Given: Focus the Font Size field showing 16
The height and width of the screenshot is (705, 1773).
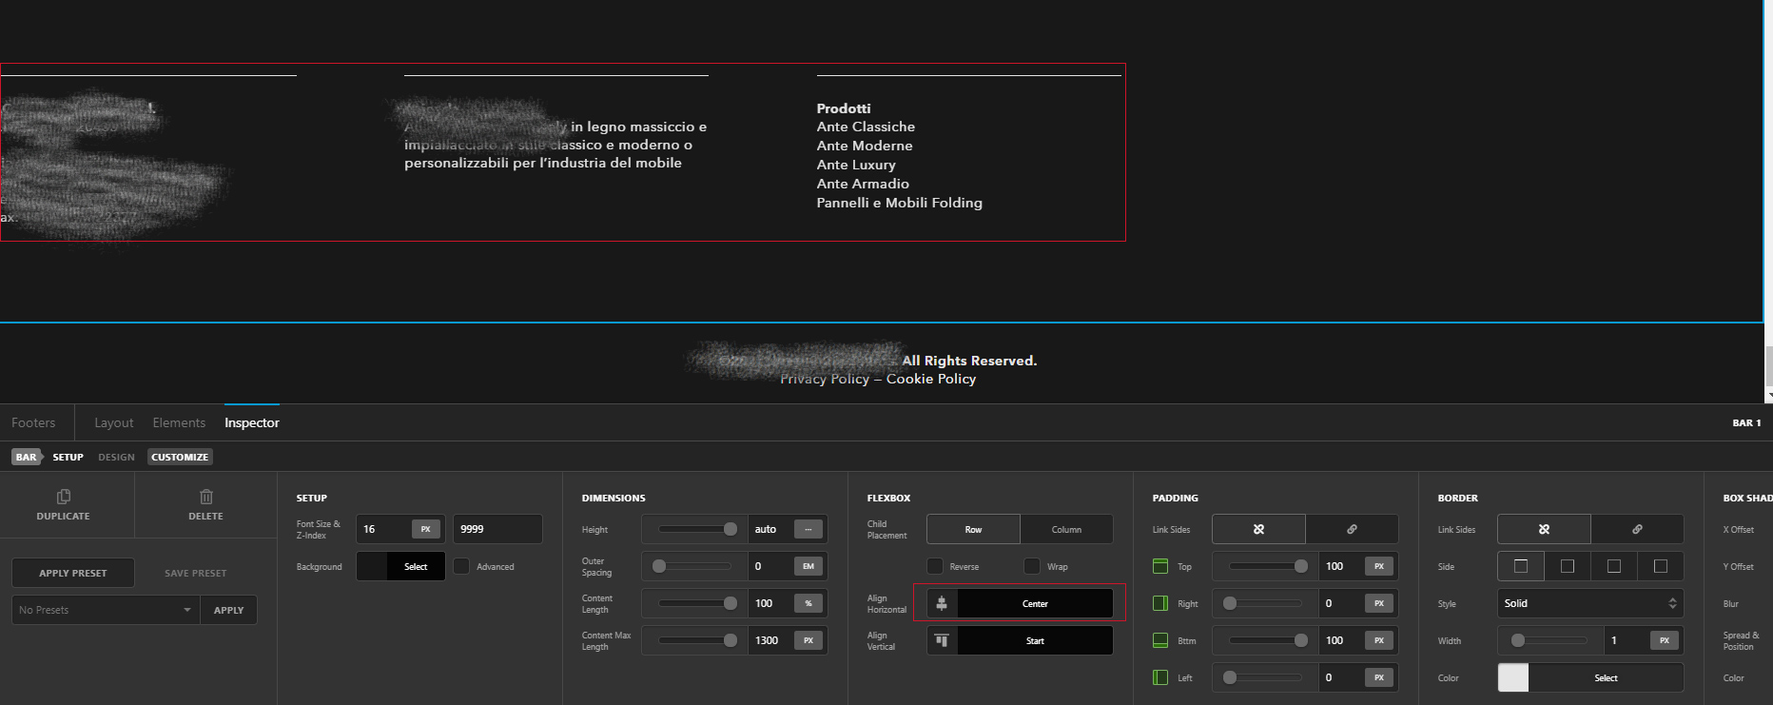Looking at the screenshot, I should [384, 529].
